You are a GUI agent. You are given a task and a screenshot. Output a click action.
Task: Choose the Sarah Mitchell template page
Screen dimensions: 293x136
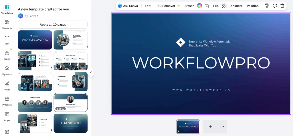click(x=71, y=102)
